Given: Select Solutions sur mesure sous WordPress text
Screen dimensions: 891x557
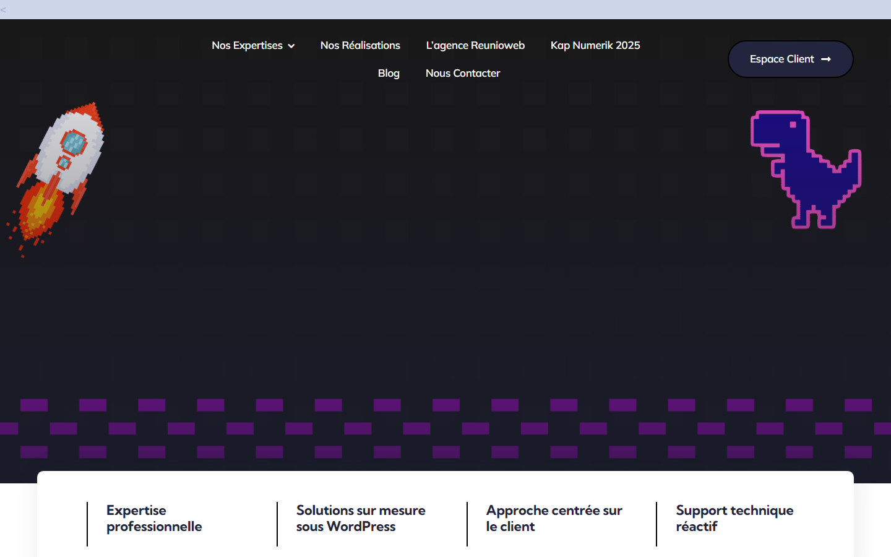Looking at the screenshot, I should point(361,519).
